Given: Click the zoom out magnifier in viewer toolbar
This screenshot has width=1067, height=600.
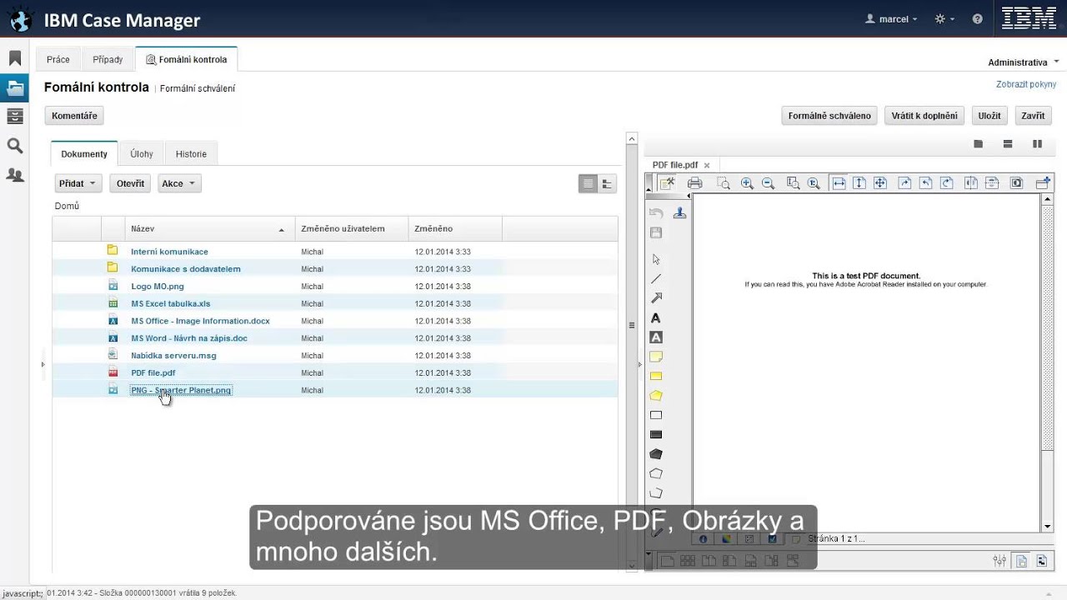Looking at the screenshot, I should pos(768,183).
